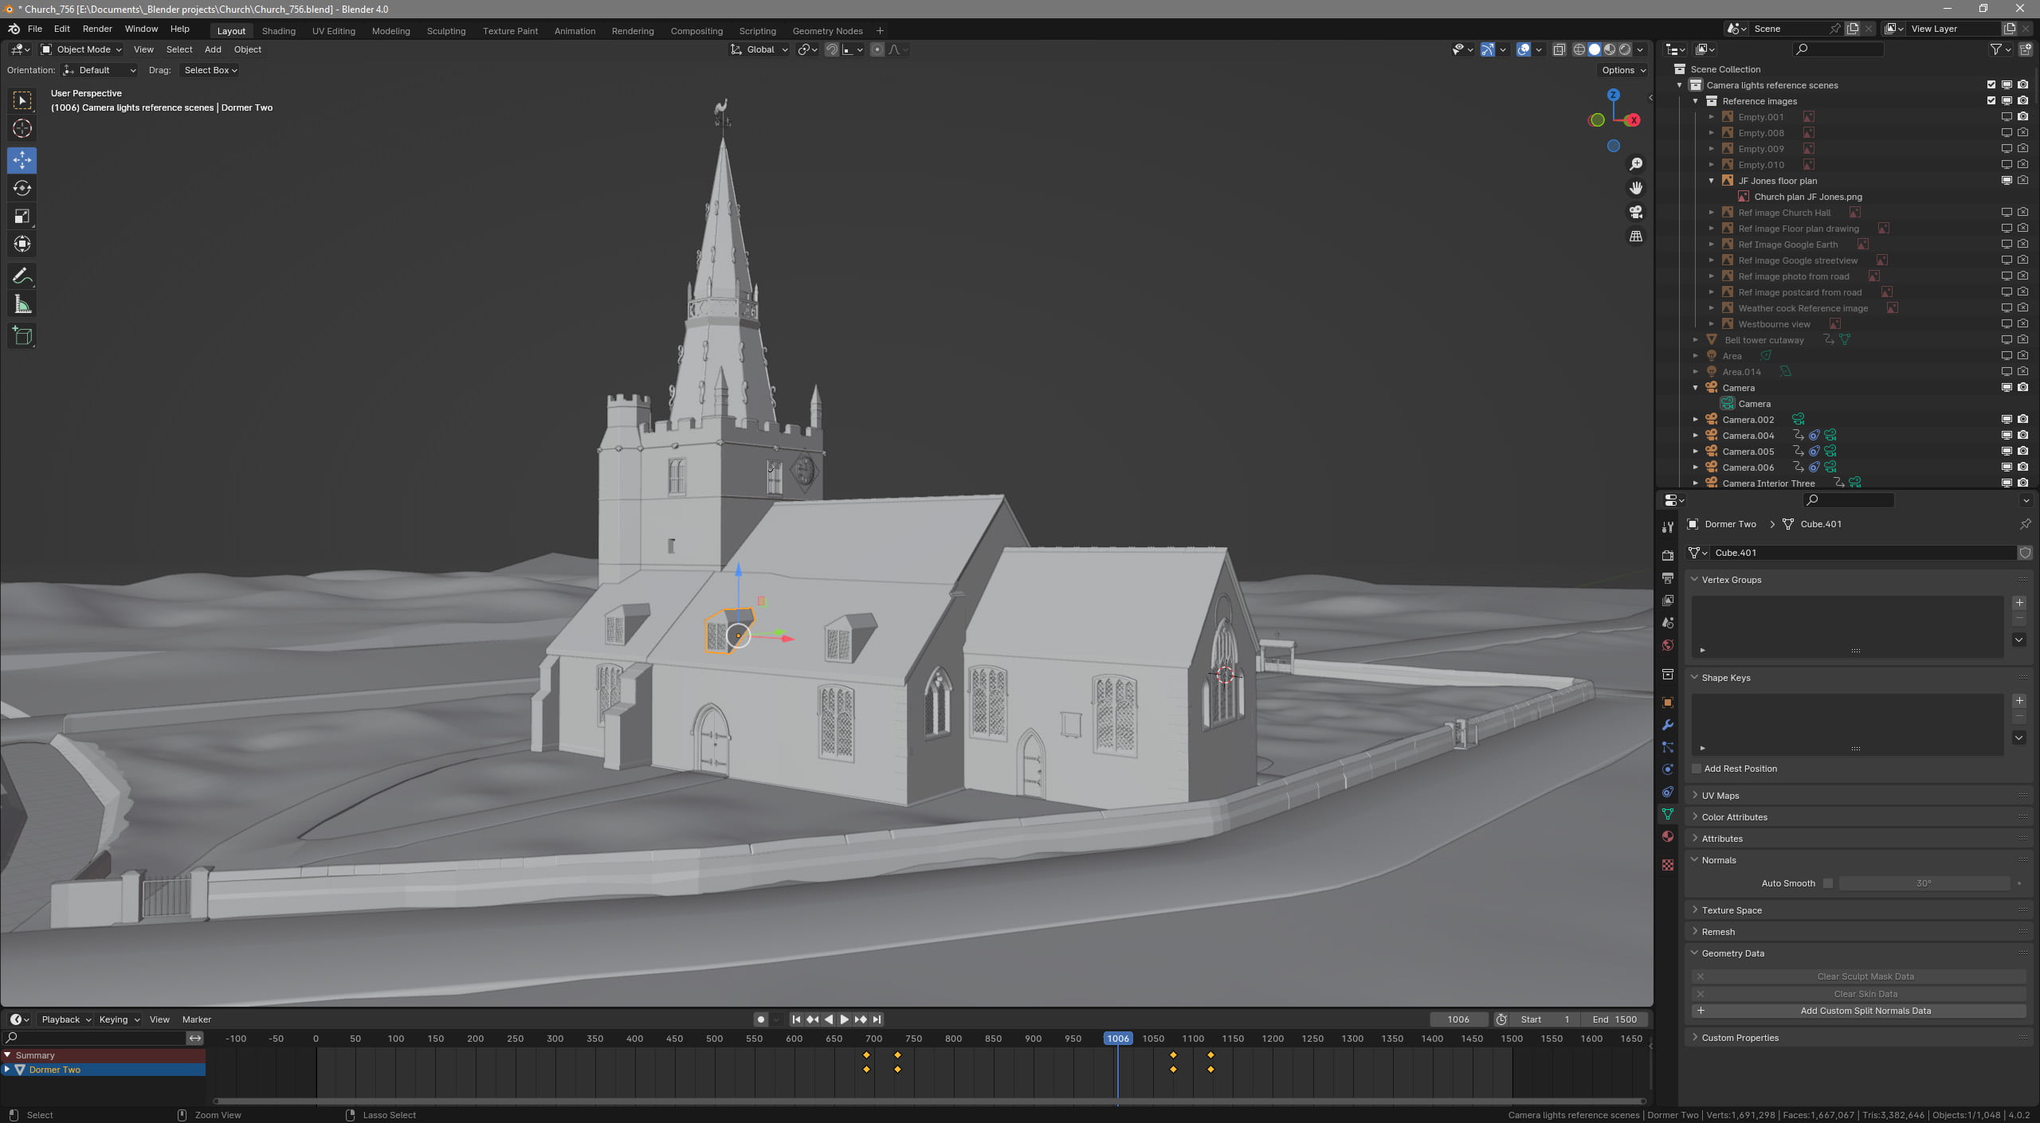Toggle viewport visibility of Empty.001
The image size is (2040, 1123).
click(x=2007, y=117)
